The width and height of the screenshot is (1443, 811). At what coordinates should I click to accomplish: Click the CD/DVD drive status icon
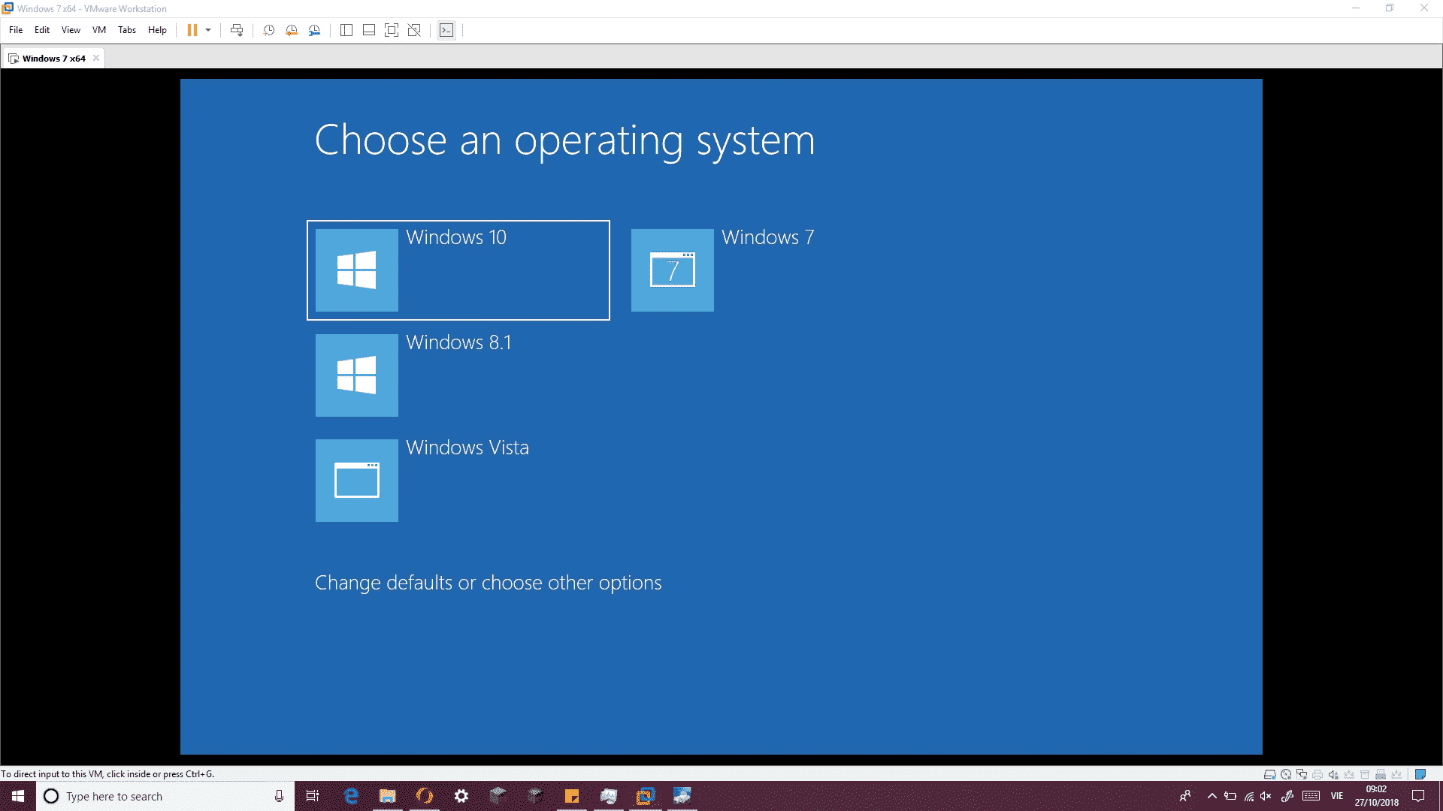[1286, 774]
